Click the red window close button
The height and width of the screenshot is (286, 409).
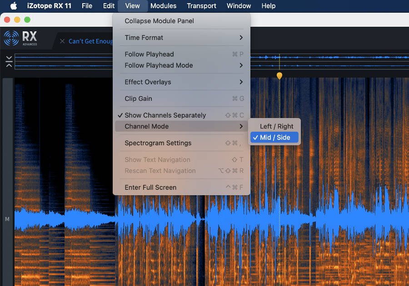click(7, 20)
